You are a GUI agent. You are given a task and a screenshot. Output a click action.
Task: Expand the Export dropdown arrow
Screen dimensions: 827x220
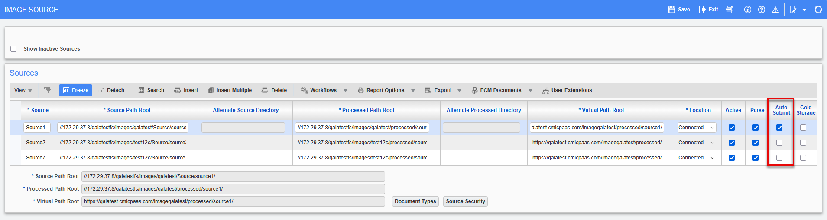click(459, 91)
